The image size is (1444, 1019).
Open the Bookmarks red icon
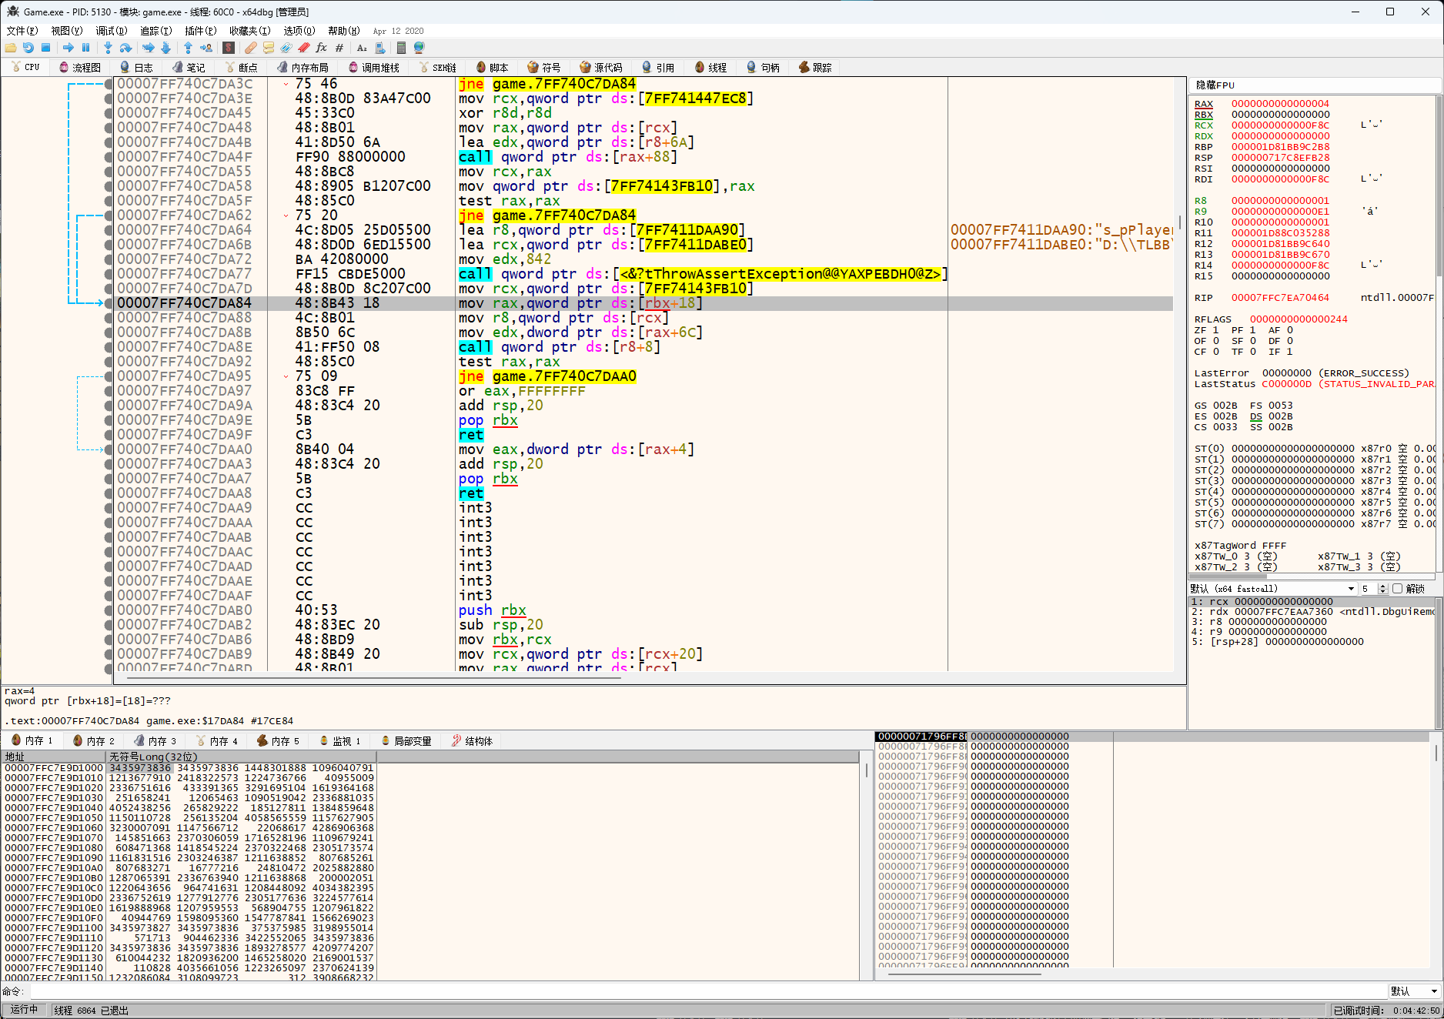[x=304, y=48]
